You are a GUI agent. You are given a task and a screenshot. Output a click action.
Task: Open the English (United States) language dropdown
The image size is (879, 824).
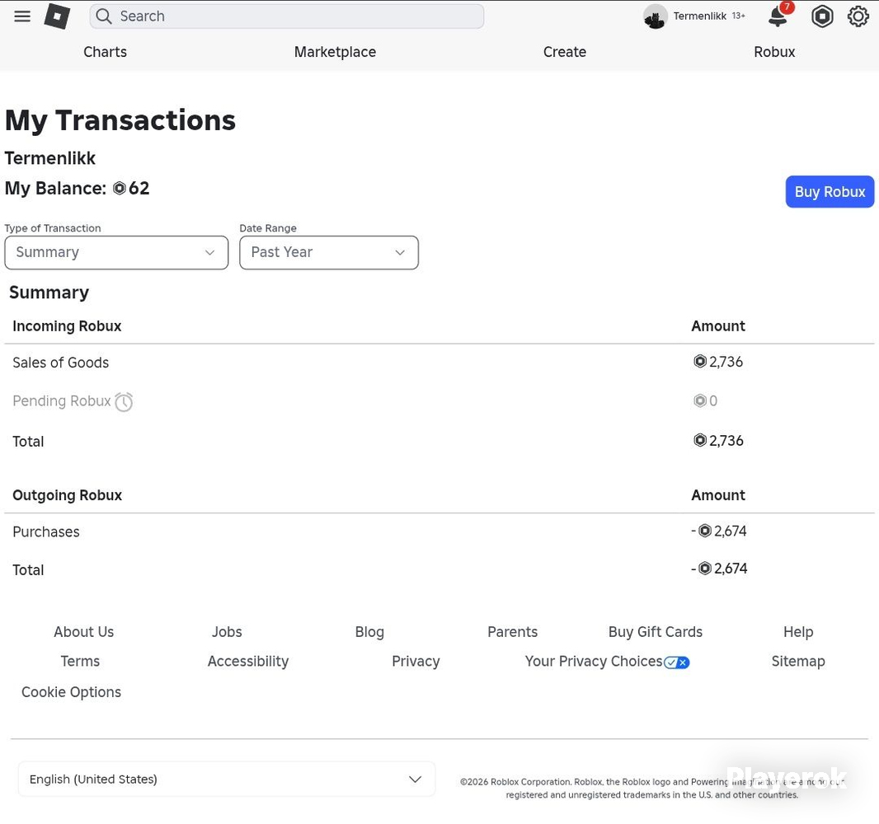click(x=227, y=780)
